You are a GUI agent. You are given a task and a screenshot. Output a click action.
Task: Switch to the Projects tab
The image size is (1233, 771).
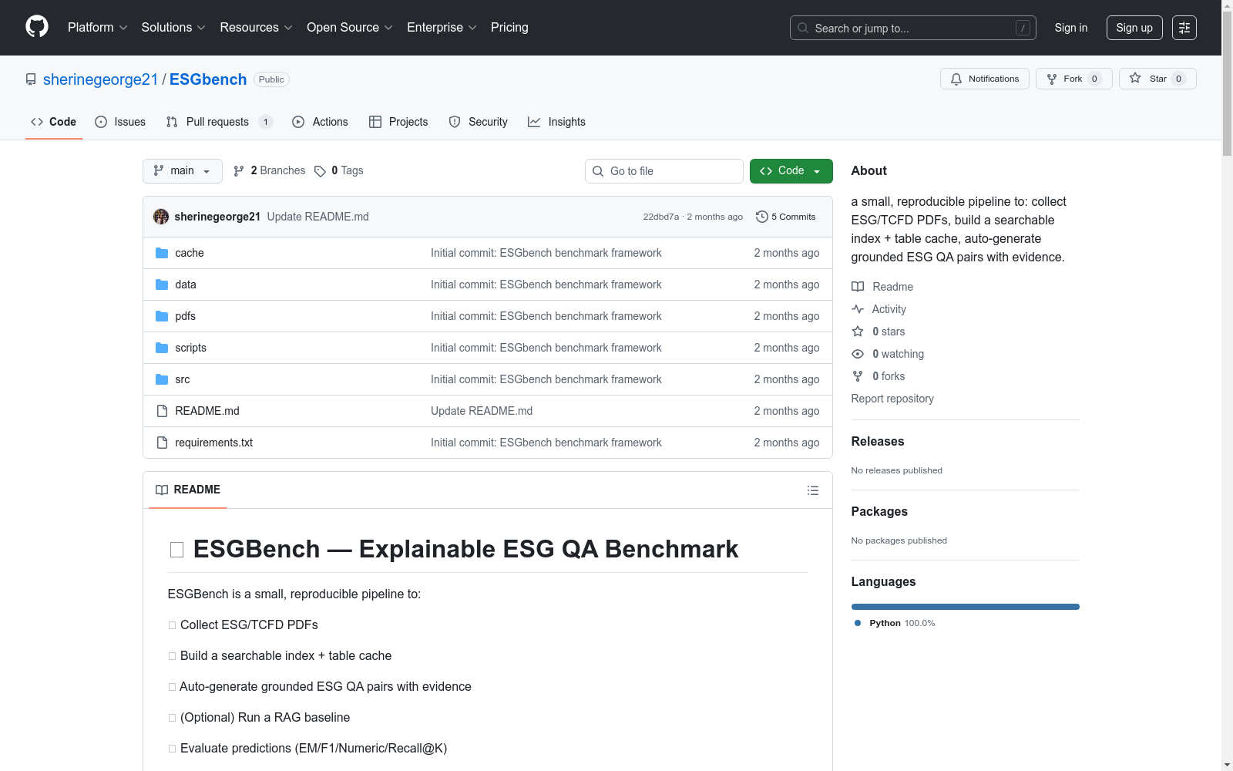[398, 122]
